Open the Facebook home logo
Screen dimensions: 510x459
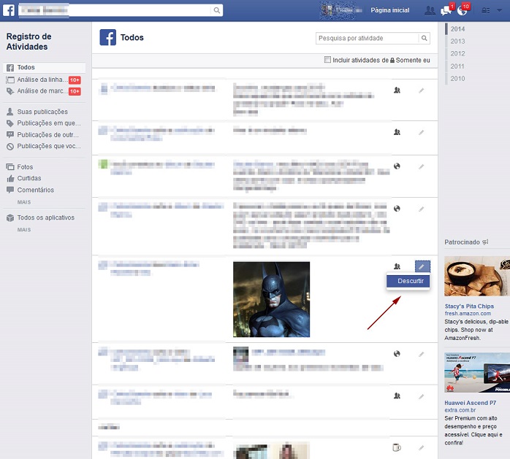(x=9, y=10)
